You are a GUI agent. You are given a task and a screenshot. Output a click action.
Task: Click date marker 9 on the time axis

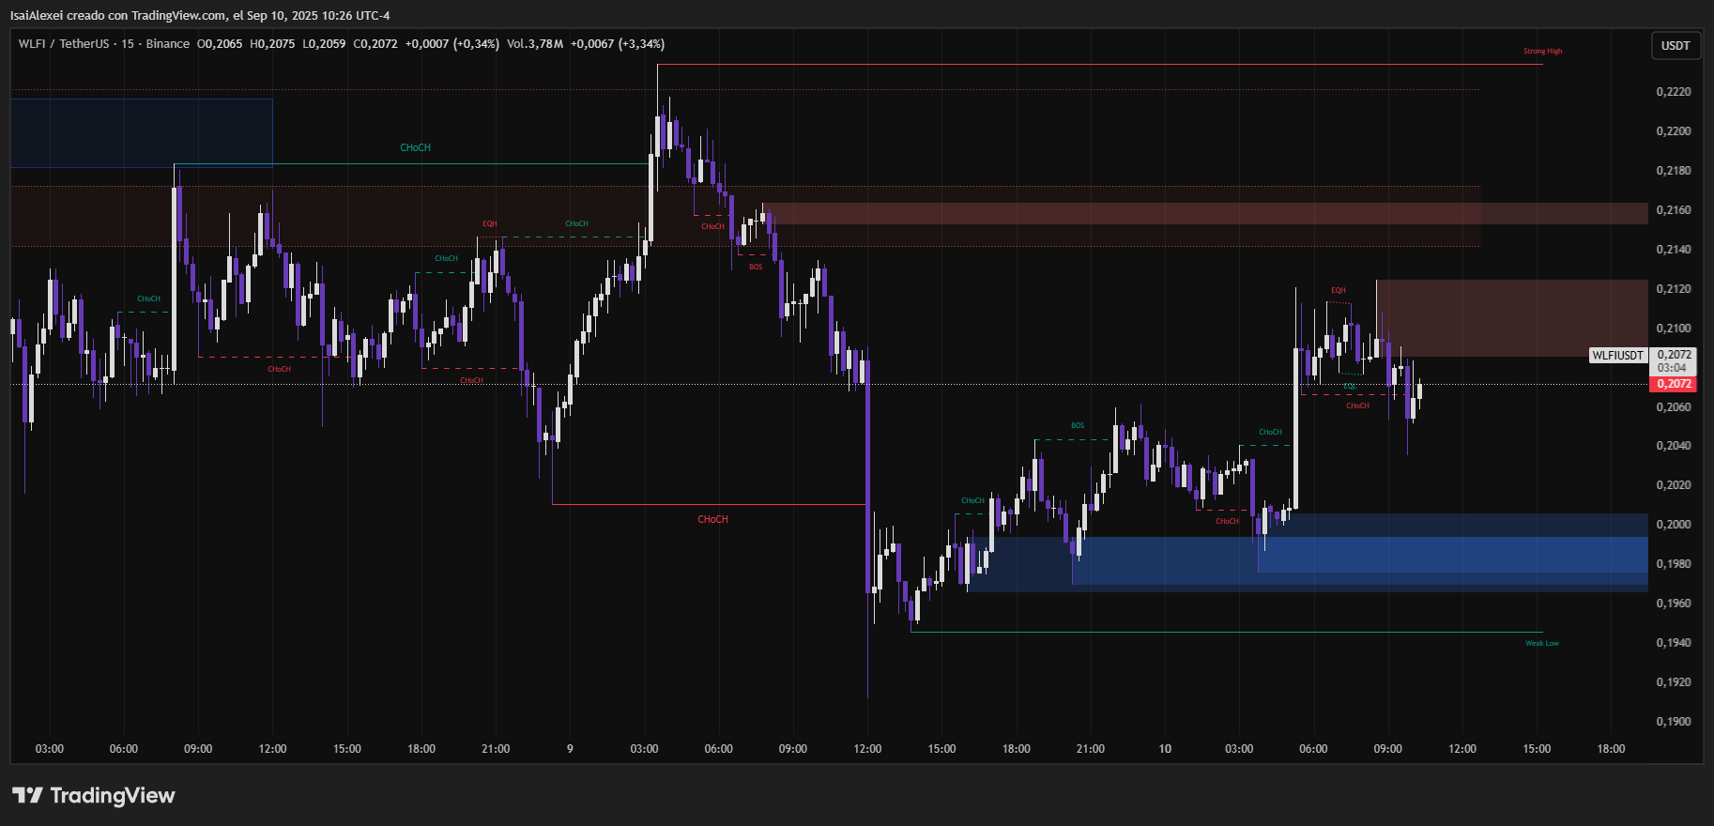click(570, 748)
